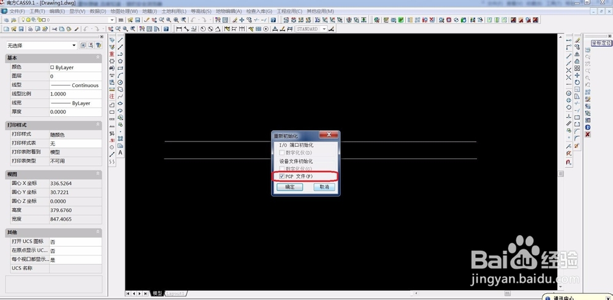
Task: Click the Pan cross-arrows icon
Action: (242, 20)
